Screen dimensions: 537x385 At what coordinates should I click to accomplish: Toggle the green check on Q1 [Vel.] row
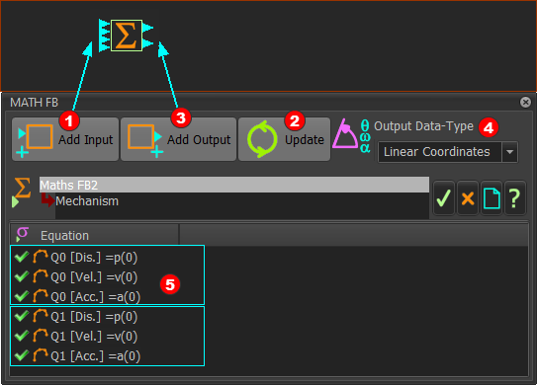22,336
